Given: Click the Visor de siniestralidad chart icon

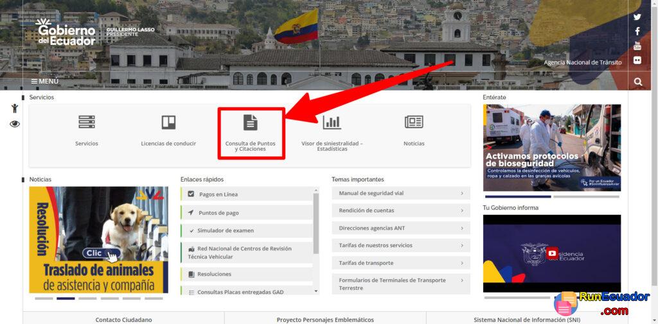Looking at the screenshot, I should [332, 123].
